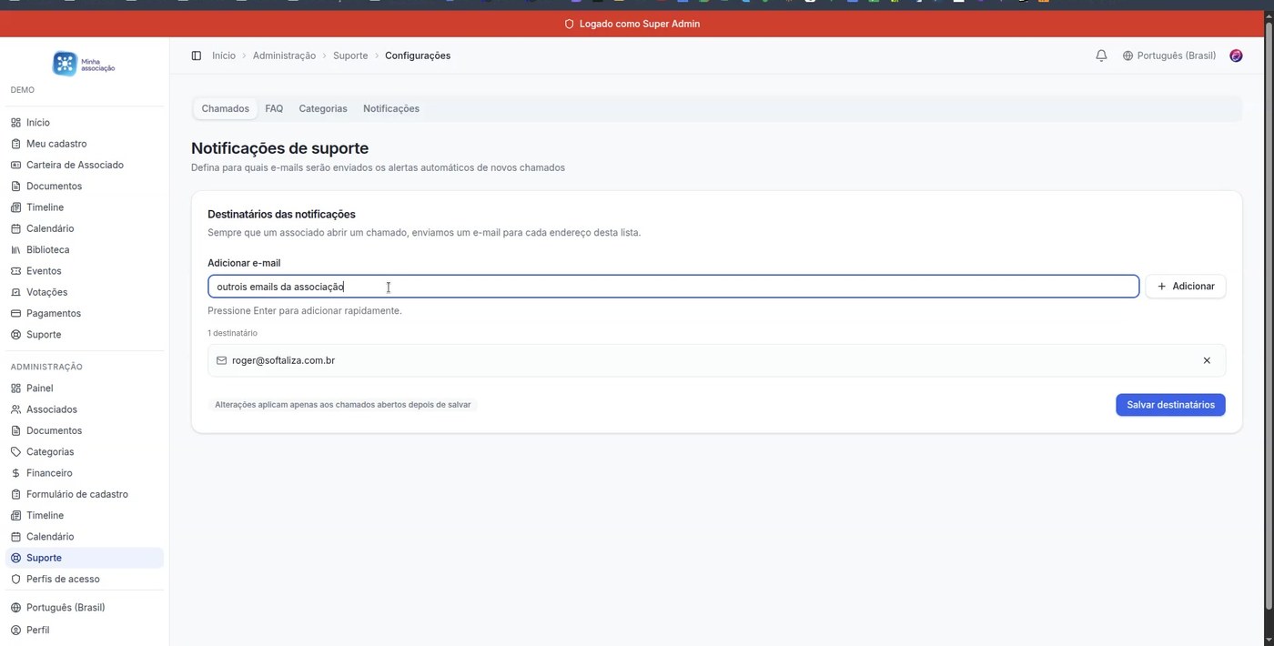Open the notifications bell

tap(1101, 55)
